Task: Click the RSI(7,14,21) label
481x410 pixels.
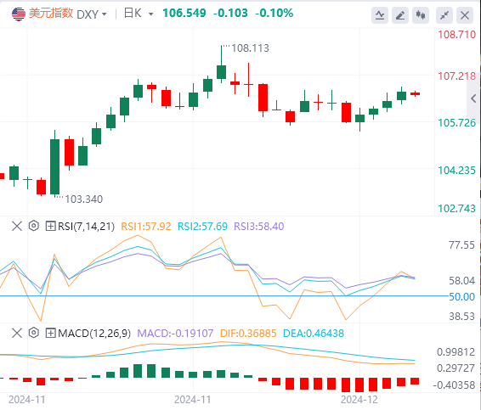Action: 86,227
